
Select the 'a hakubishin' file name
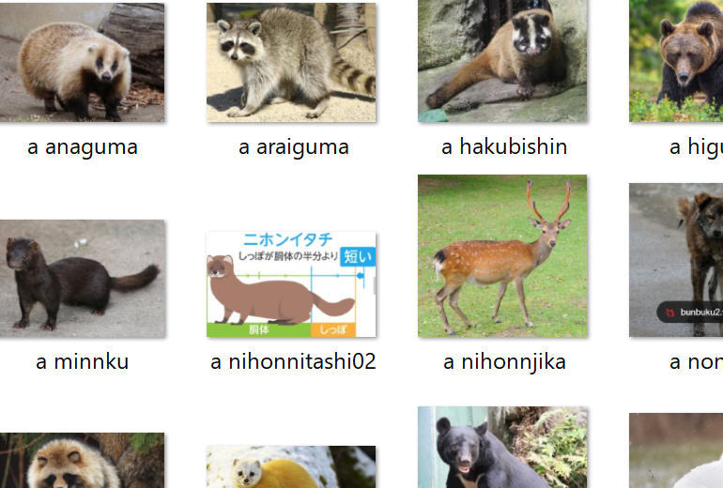click(504, 147)
